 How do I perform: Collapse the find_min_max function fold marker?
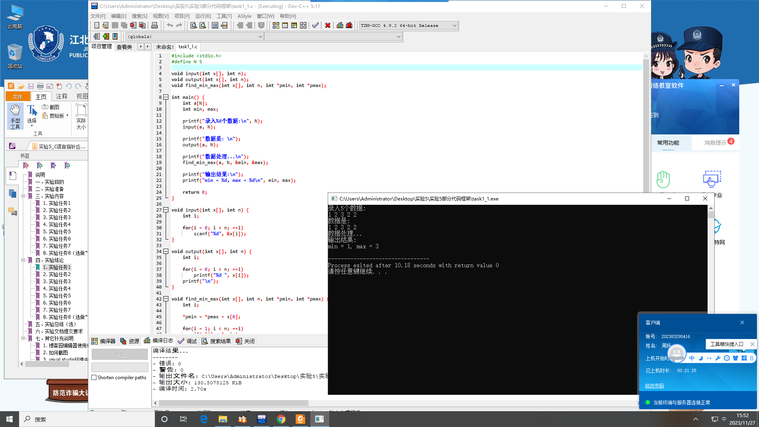click(166, 299)
